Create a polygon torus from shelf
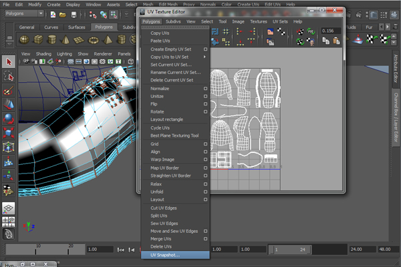The height and width of the screenshot is (267, 401). tap(94, 40)
